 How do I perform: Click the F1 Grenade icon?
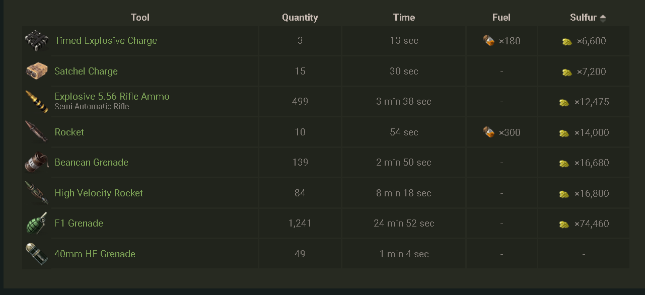pos(36,224)
